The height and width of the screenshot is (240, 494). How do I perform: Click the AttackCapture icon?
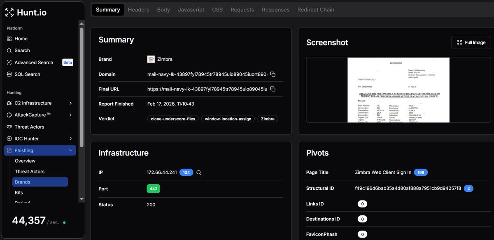pyautogui.click(x=9, y=115)
